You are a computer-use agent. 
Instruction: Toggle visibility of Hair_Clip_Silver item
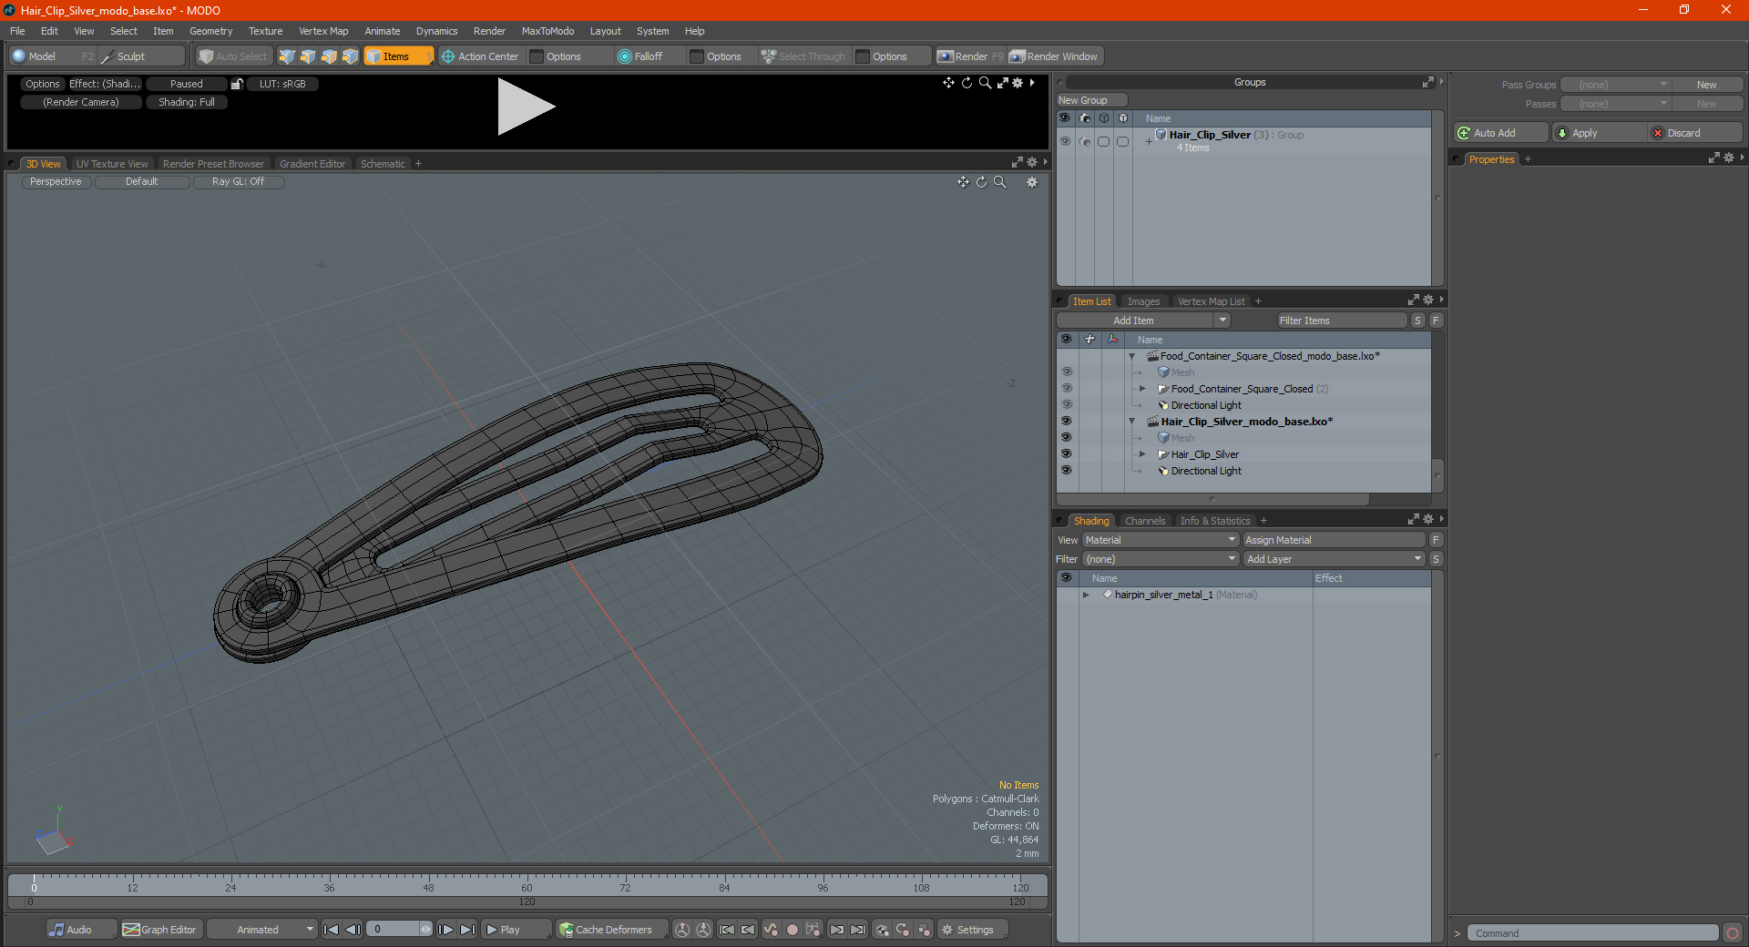click(x=1066, y=454)
